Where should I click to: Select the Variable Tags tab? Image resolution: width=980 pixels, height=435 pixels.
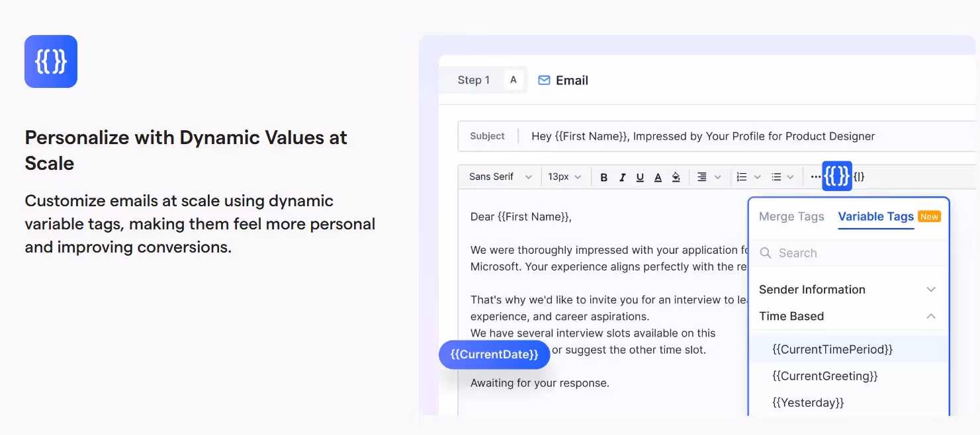point(875,217)
